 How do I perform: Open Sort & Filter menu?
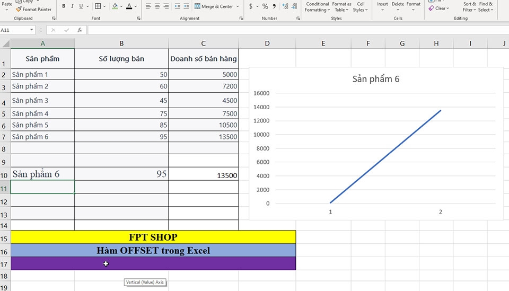point(469,6)
